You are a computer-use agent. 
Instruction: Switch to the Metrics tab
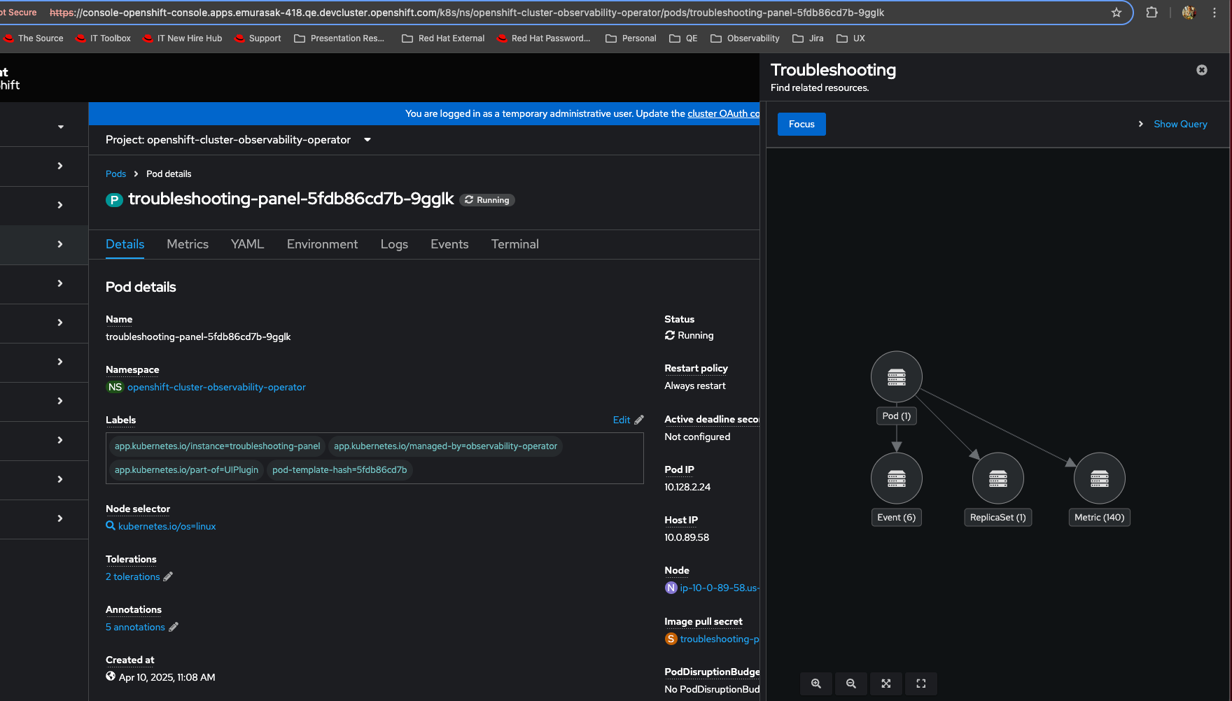tap(188, 244)
